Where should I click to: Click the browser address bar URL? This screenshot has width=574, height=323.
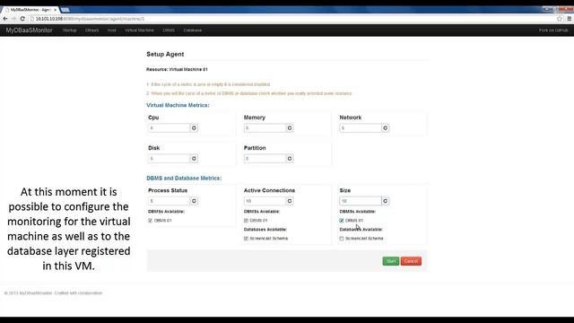[90, 19]
